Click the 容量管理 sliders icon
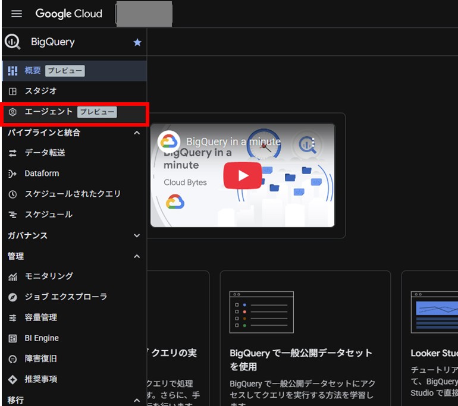 12,318
